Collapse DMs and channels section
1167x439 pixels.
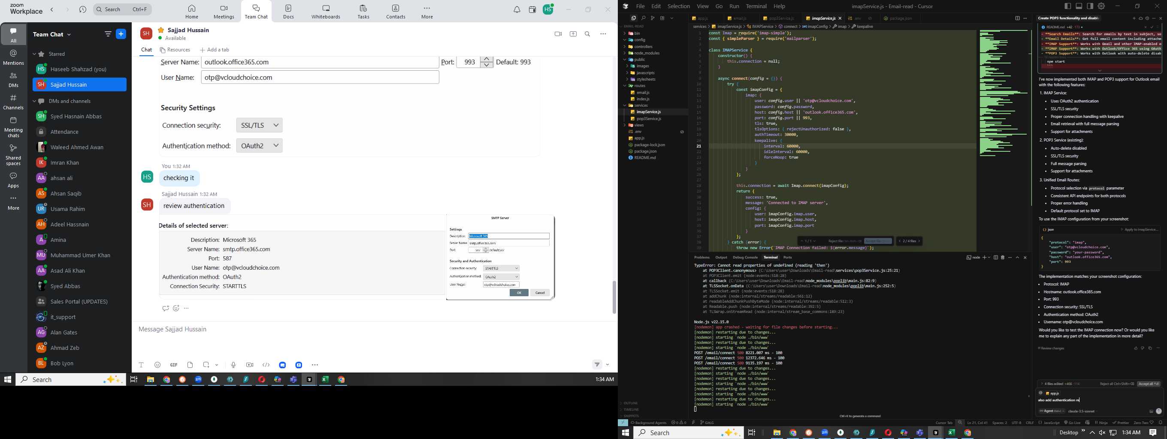[x=34, y=101]
